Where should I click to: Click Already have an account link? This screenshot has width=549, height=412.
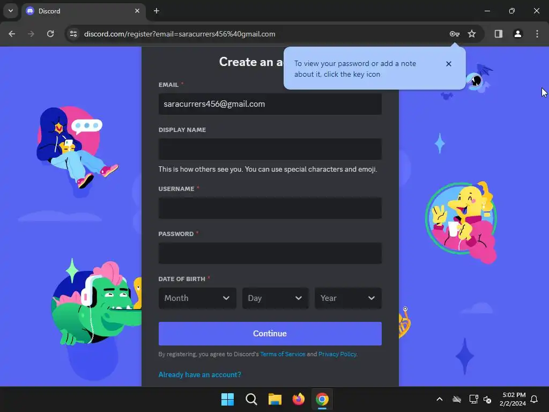coord(199,374)
